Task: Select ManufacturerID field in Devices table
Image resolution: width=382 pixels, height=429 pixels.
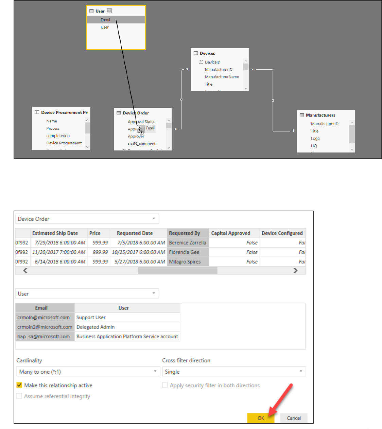Action: (219, 69)
